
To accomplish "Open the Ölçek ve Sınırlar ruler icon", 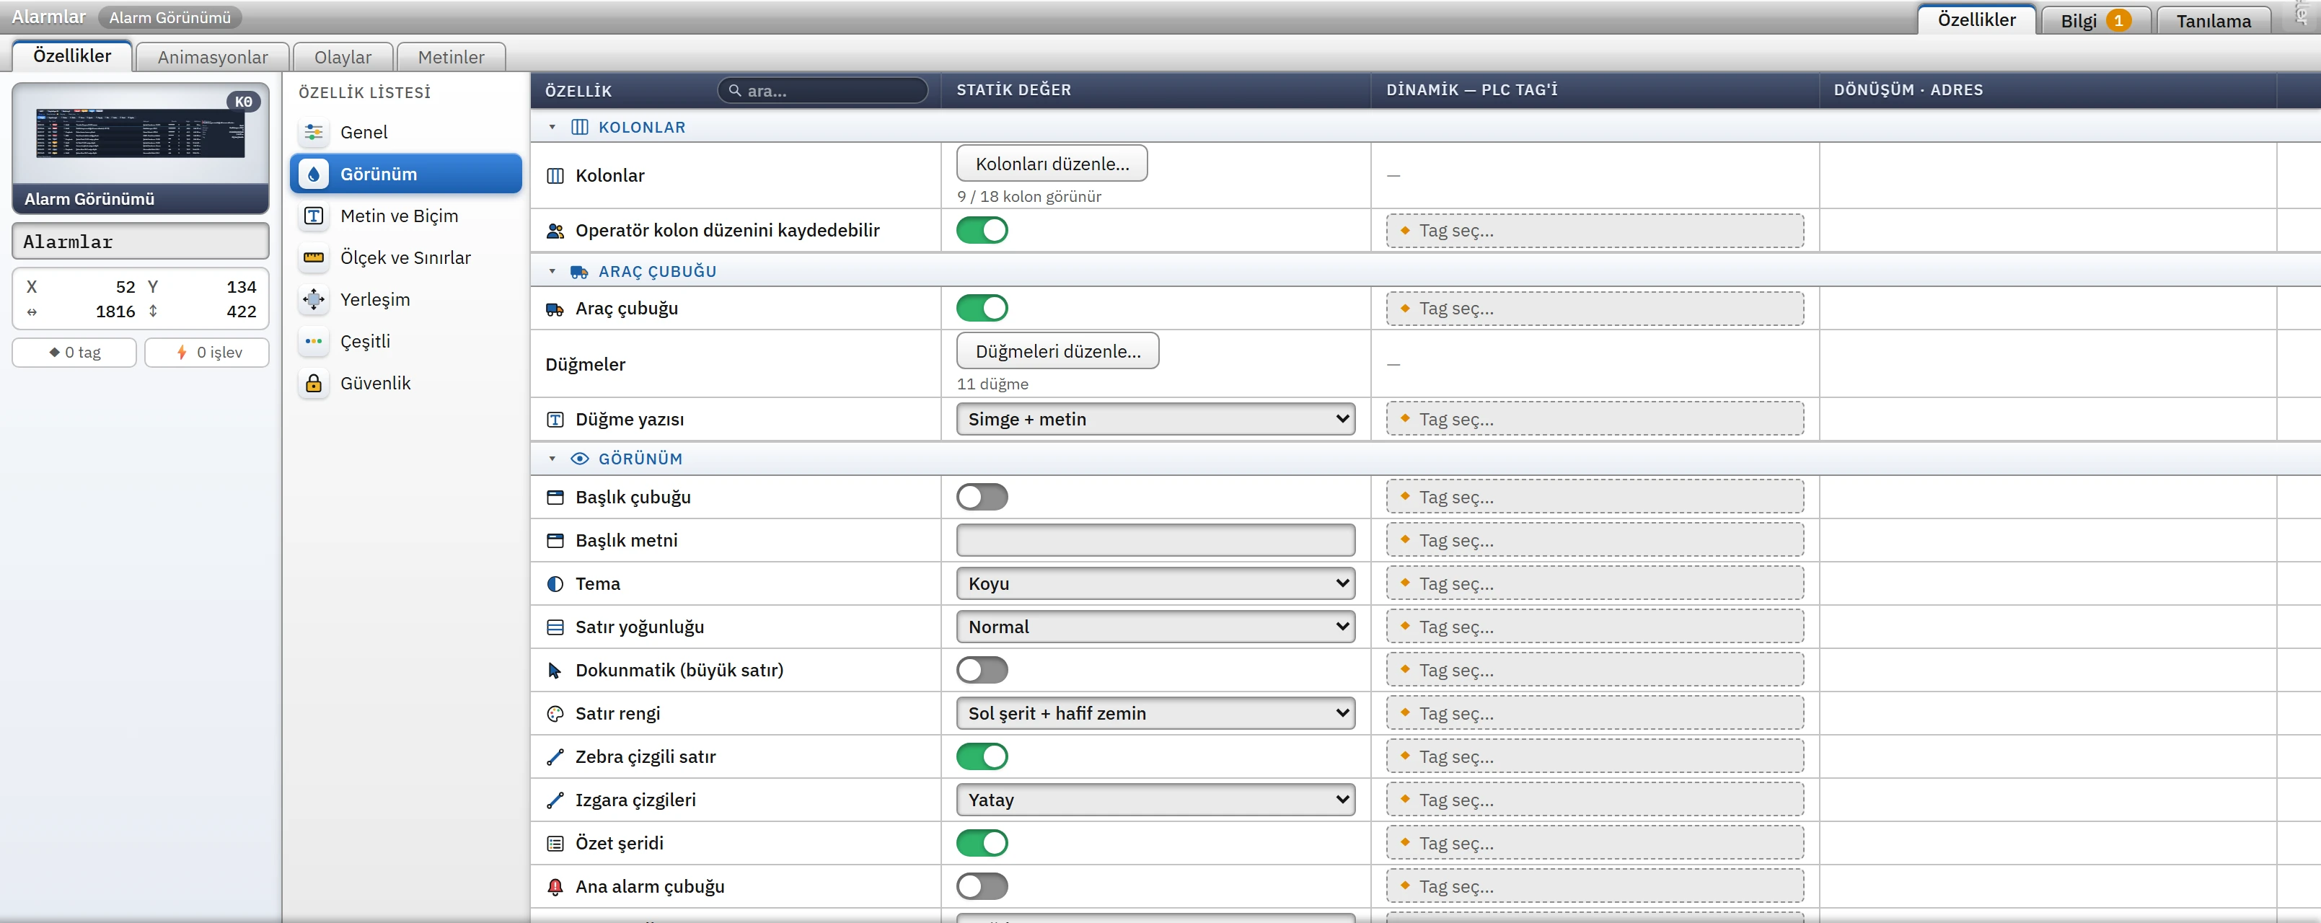I will [314, 257].
